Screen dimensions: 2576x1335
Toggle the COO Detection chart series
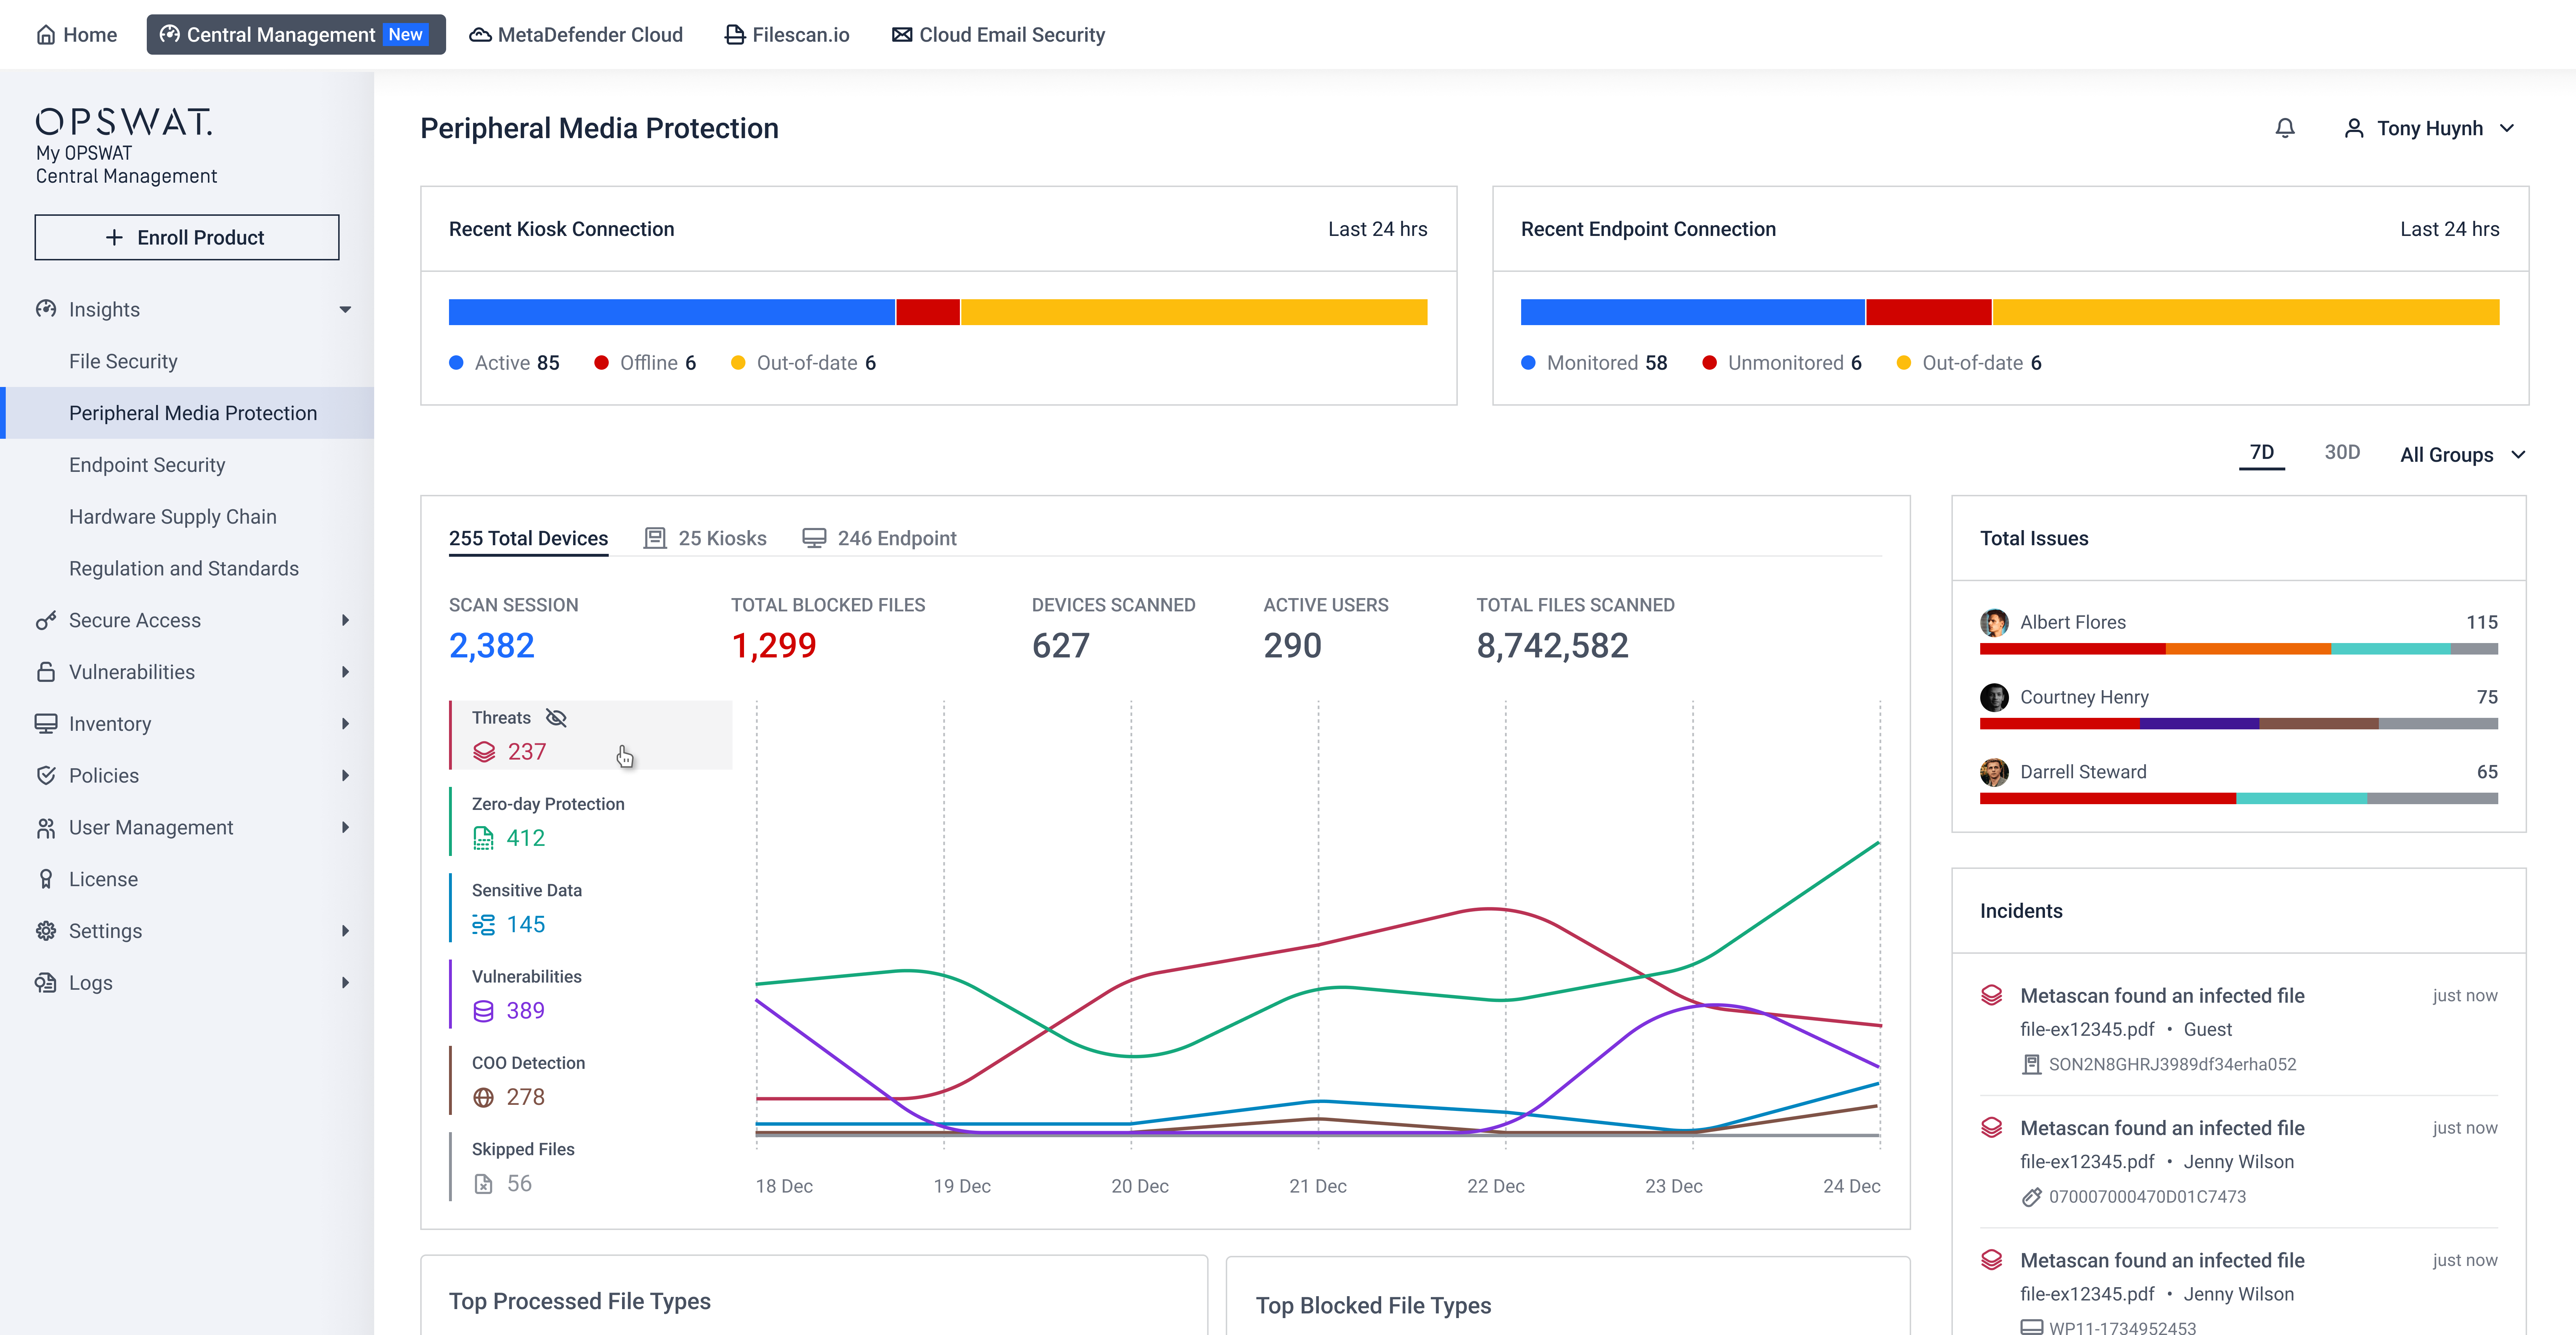(x=591, y=1080)
